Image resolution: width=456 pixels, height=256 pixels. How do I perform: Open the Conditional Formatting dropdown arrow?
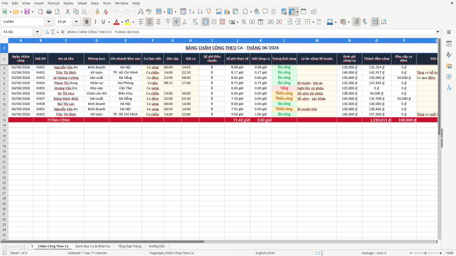(349, 22)
